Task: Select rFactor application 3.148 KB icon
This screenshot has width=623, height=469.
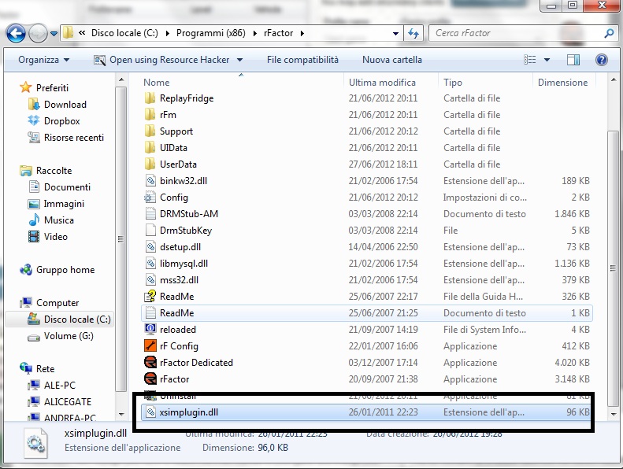Action: [150, 379]
